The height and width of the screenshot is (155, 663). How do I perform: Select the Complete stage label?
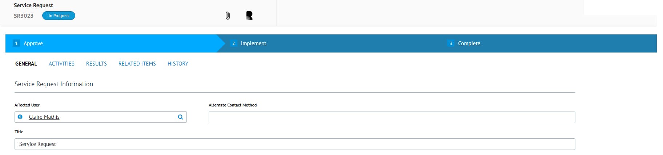click(x=469, y=43)
